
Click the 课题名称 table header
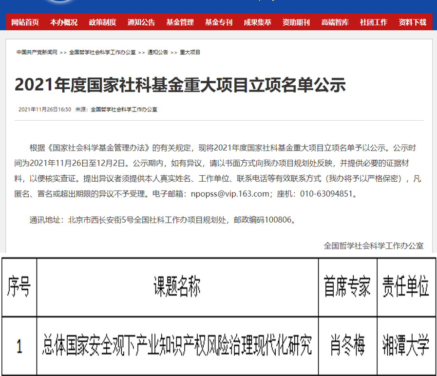[x=177, y=287]
